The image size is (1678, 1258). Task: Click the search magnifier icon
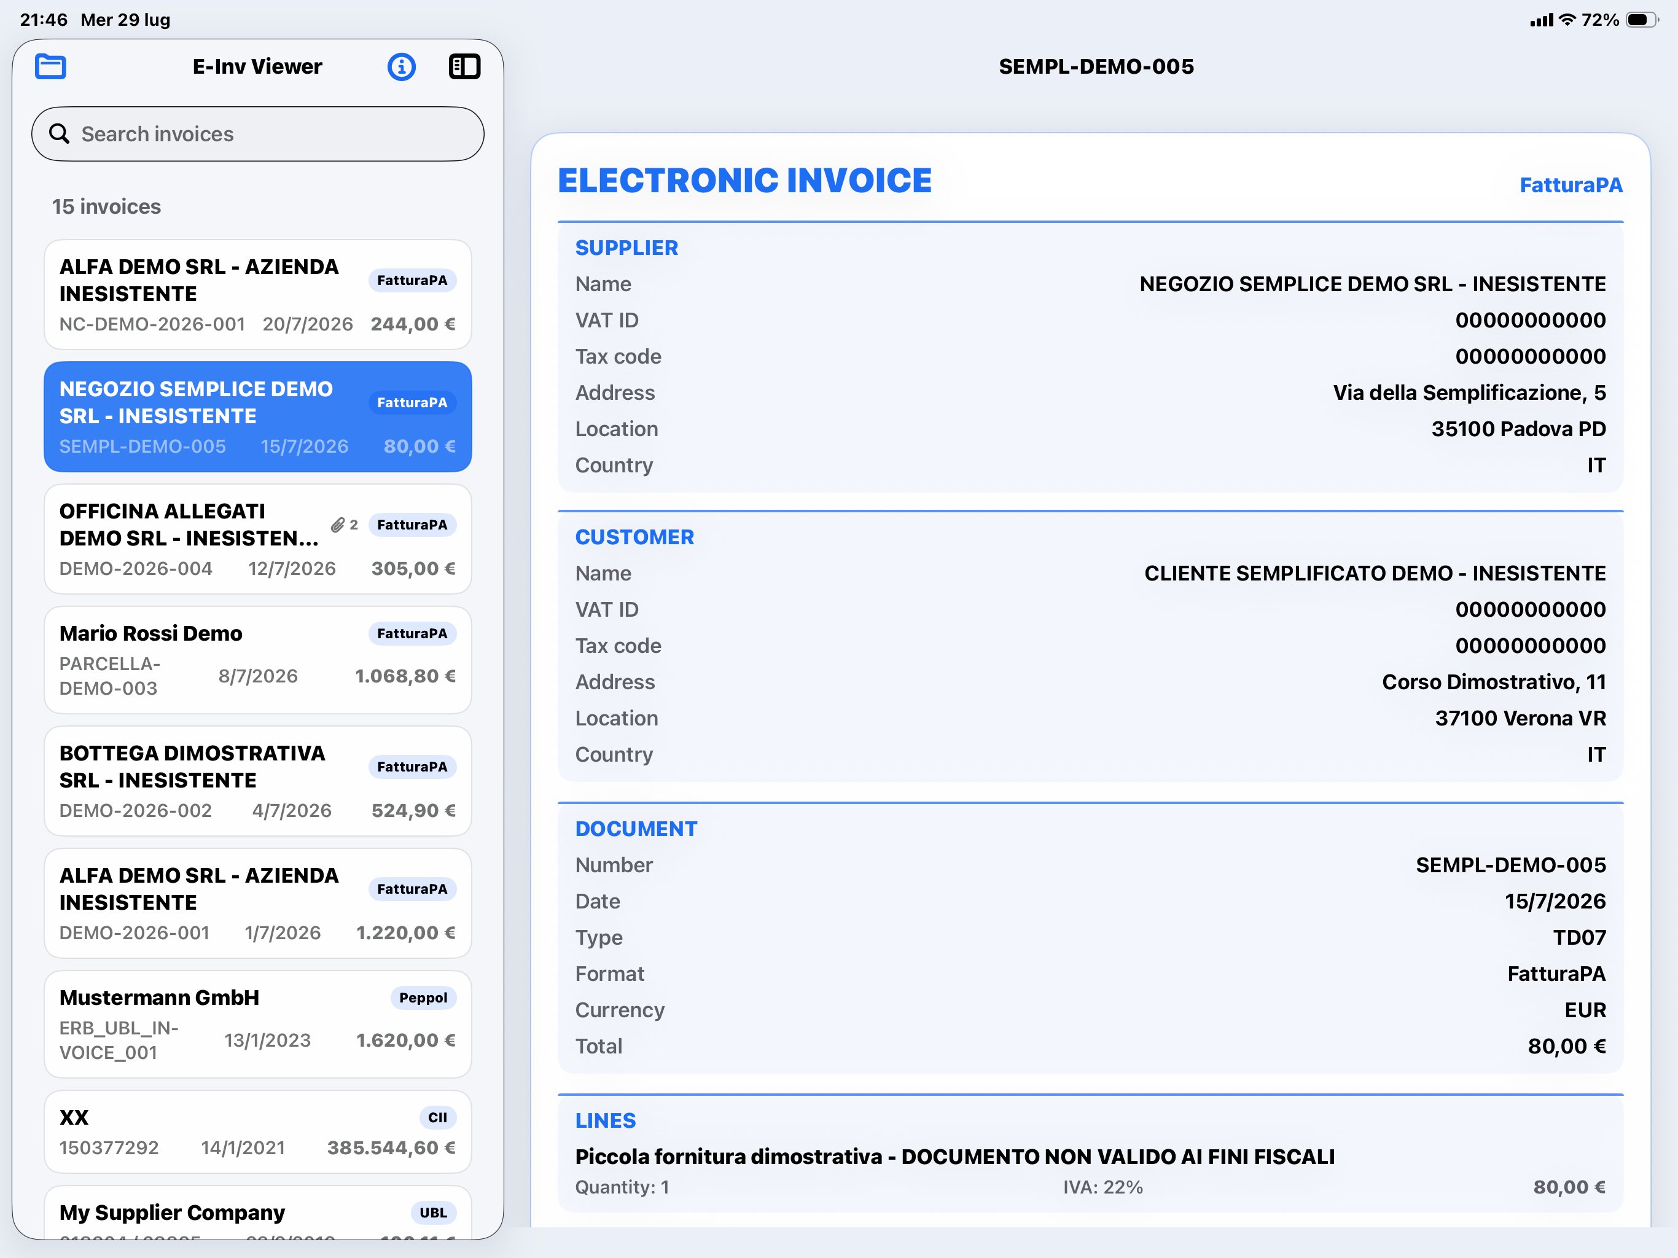[x=59, y=133]
